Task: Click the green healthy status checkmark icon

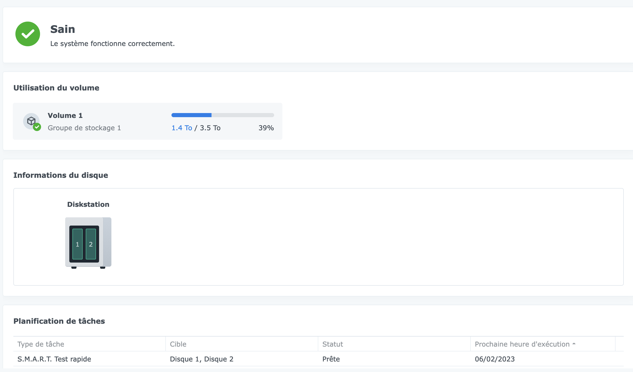Action: [x=28, y=34]
